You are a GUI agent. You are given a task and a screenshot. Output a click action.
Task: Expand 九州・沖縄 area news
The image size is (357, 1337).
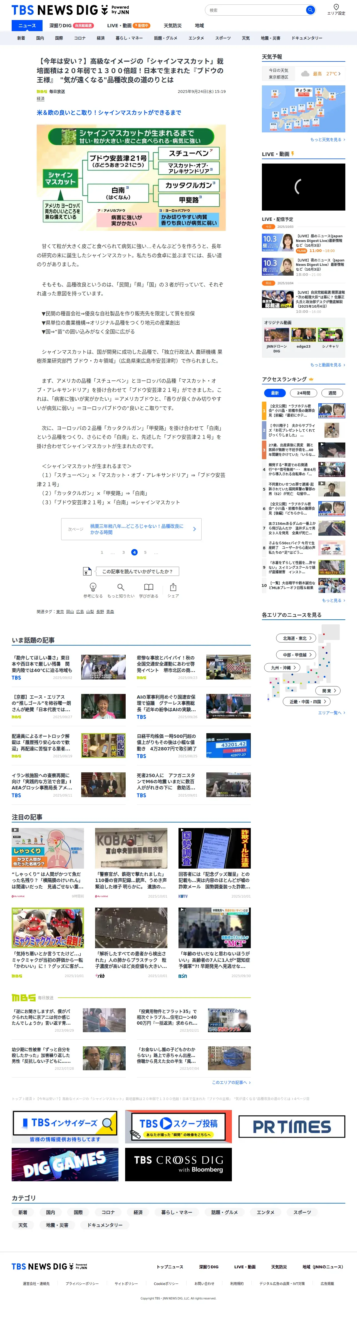point(282,668)
